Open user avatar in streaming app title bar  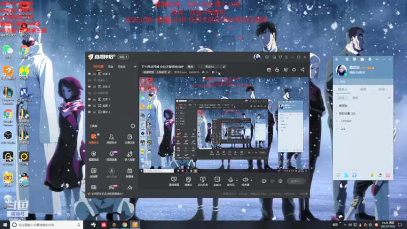click(257, 57)
